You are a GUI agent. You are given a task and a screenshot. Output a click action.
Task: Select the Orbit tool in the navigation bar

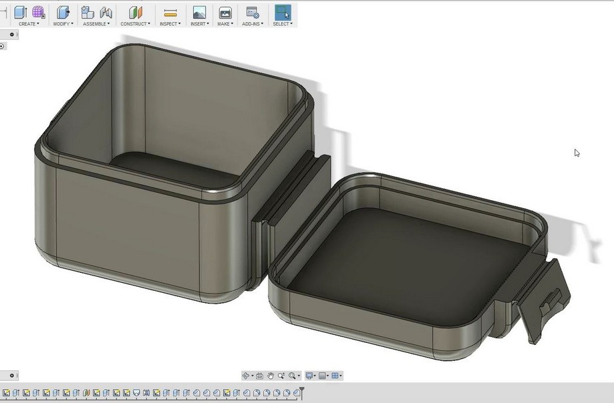246,376
